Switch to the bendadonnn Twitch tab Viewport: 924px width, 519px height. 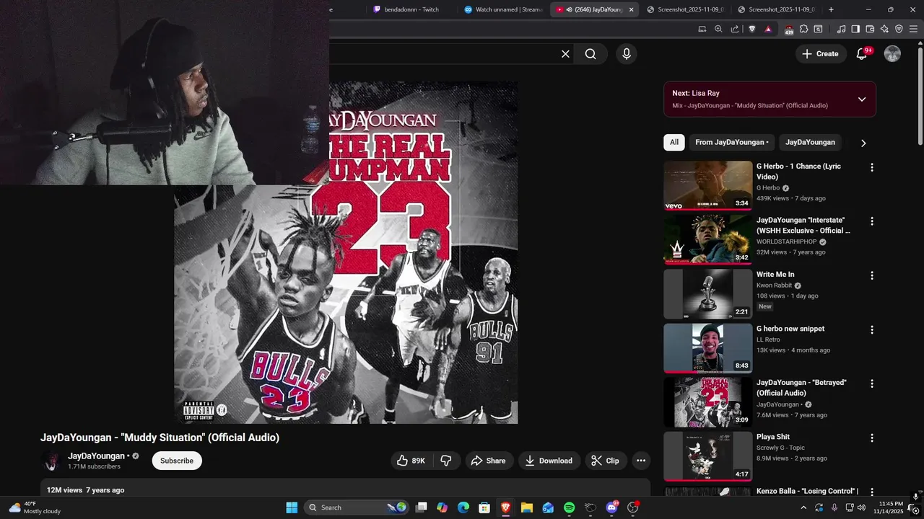[x=411, y=9]
